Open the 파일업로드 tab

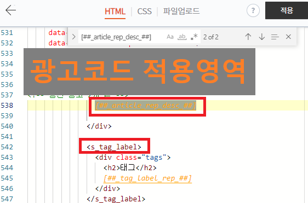(x=181, y=11)
